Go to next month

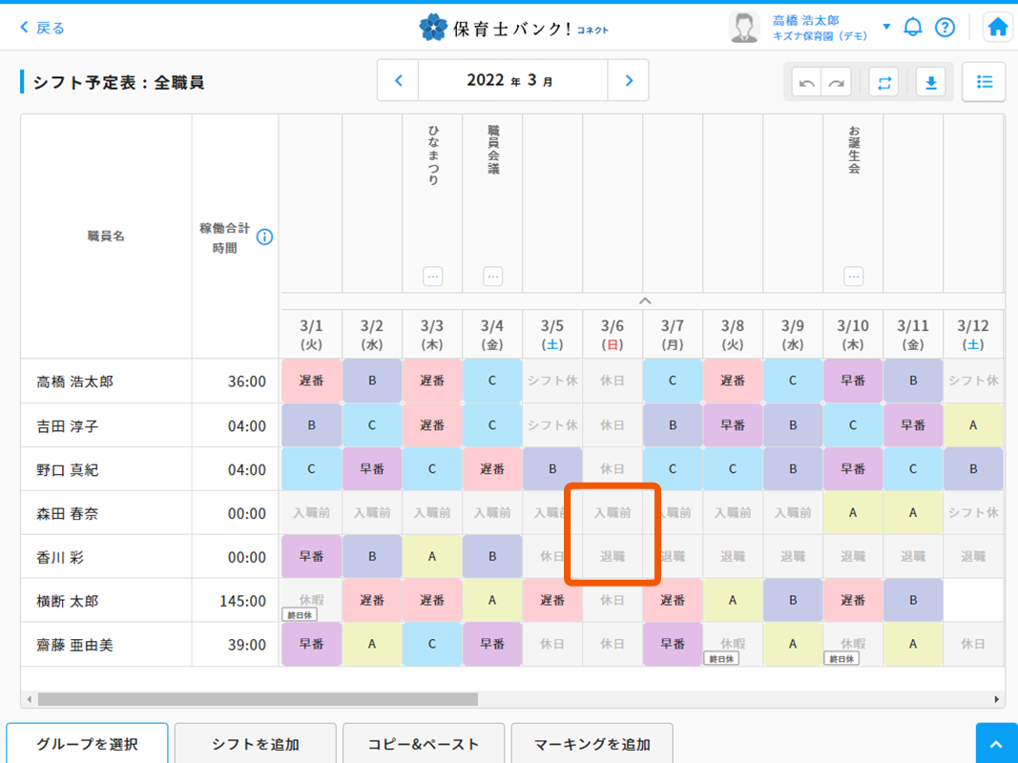[x=628, y=81]
